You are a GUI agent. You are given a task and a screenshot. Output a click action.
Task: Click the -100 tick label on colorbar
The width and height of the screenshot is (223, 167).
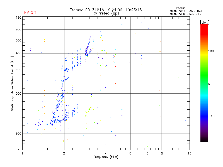coord(212,116)
